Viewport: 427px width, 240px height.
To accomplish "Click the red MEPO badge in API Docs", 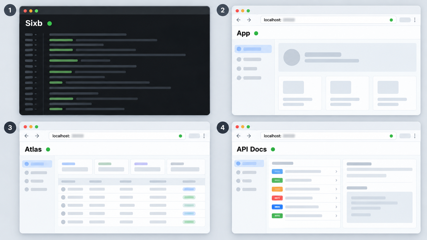I will pos(277,198).
